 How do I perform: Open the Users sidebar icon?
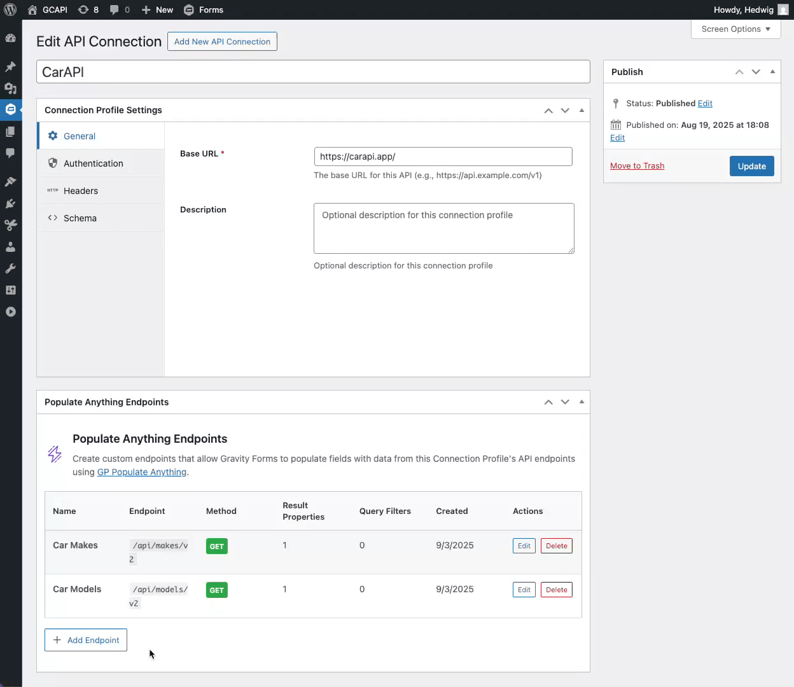coord(11,247)
